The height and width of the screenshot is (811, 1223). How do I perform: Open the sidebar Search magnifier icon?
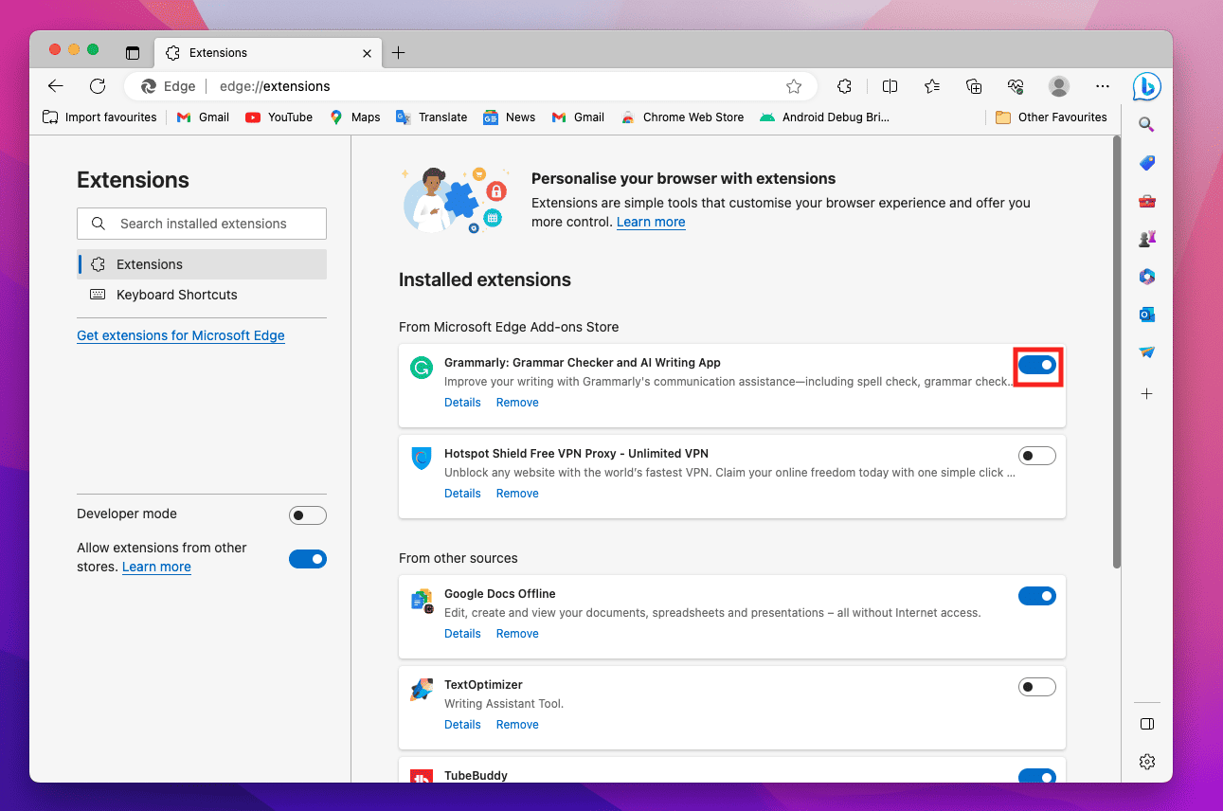(1146, 124)
